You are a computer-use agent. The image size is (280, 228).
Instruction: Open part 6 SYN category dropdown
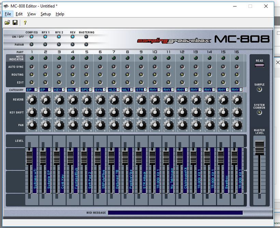104,90
